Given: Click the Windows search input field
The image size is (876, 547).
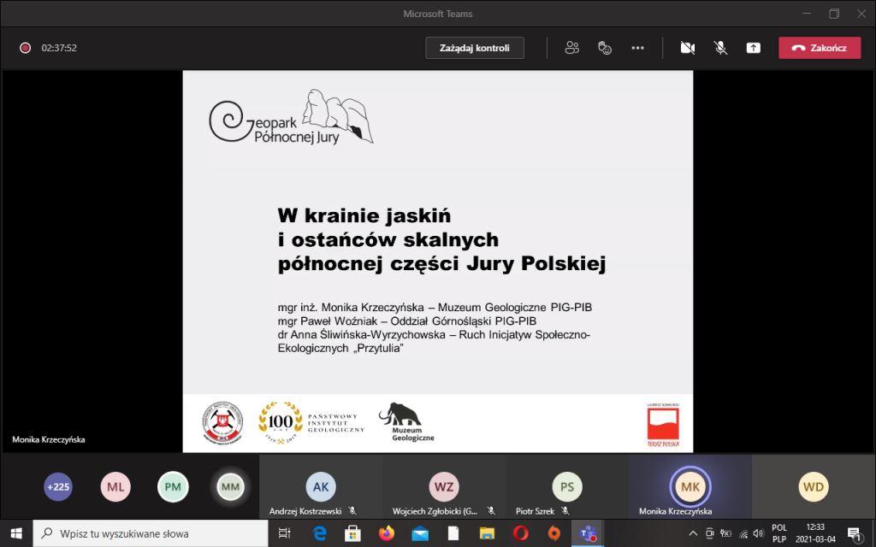Looking at the screenshot, I should [154, 533].
